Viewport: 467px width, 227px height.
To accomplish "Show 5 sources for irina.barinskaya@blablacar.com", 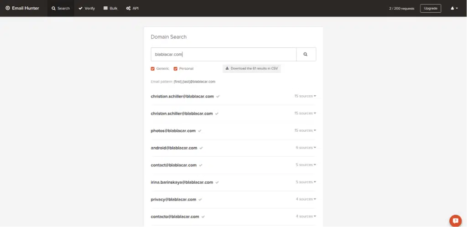I will coord(306,182).
